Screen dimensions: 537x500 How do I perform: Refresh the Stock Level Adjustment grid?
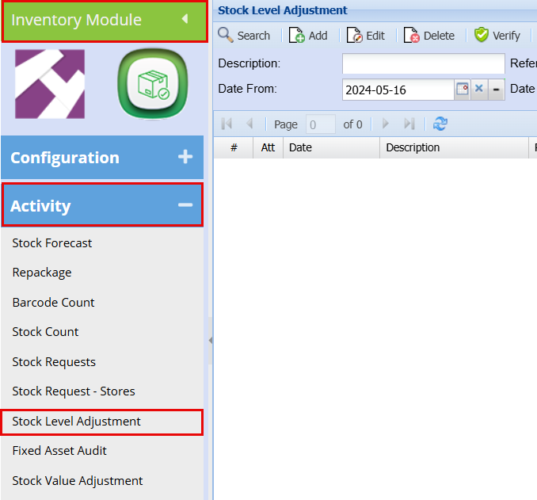point(440,124)
